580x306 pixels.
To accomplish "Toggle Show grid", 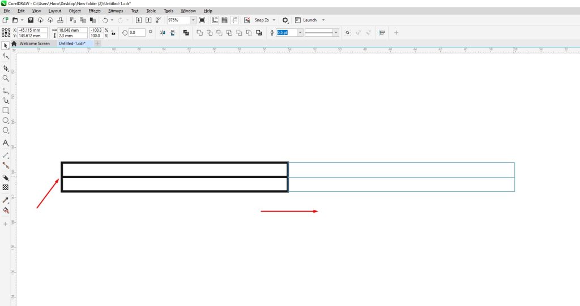I will pyautogui.click(x=224, y=20).
